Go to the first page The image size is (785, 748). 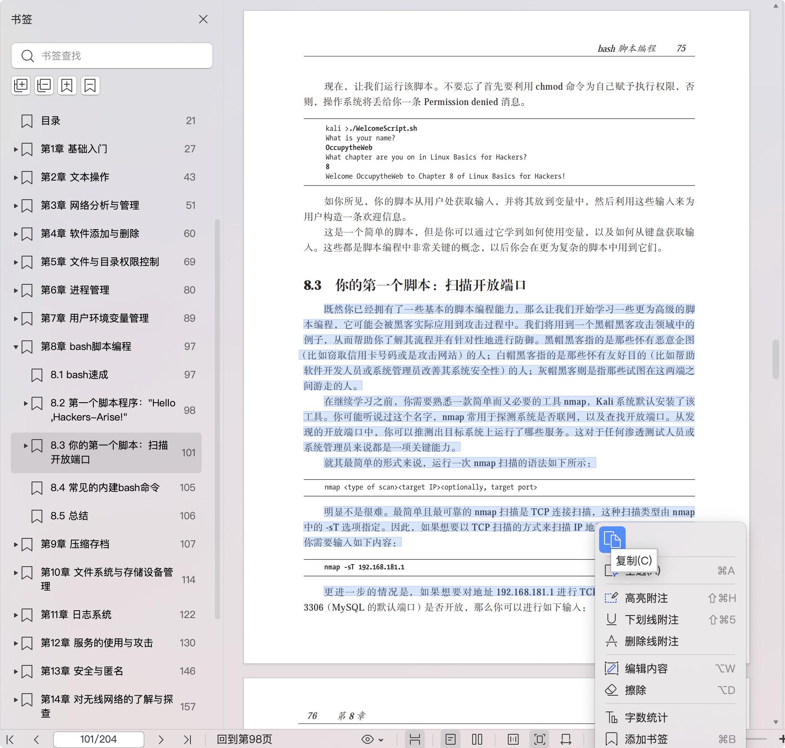[x=10, y=739]
